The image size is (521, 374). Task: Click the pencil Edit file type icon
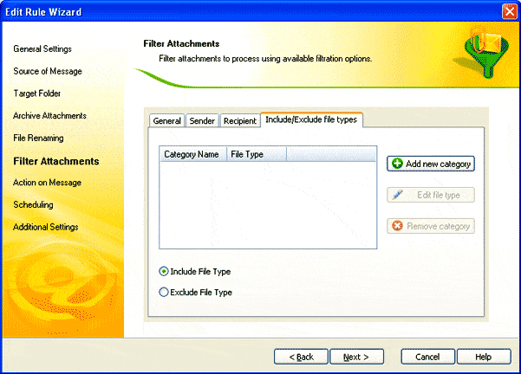pos(397,195)
